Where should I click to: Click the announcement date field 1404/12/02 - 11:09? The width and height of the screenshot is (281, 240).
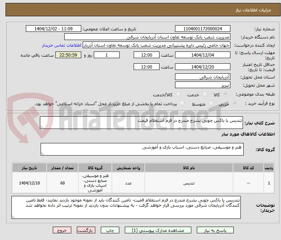(x=54, y=29)
